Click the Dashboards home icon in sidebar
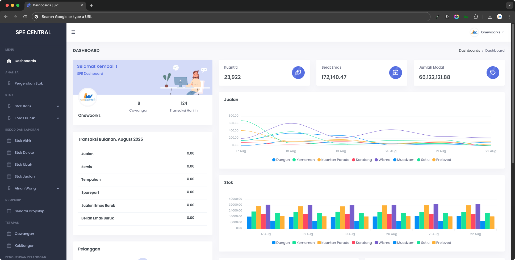This screenshot has height=260, width=515. coord(9,61)
